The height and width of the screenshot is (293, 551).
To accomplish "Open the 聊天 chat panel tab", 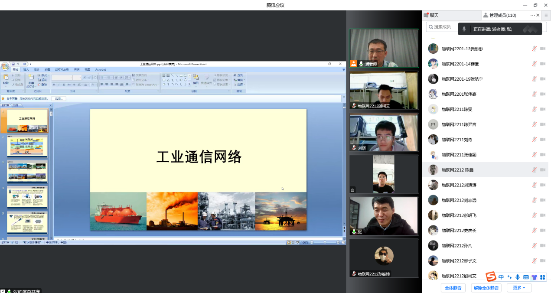I will pos(434,15).
